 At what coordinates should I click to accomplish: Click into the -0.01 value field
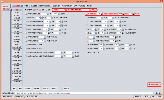pos(120,14)
